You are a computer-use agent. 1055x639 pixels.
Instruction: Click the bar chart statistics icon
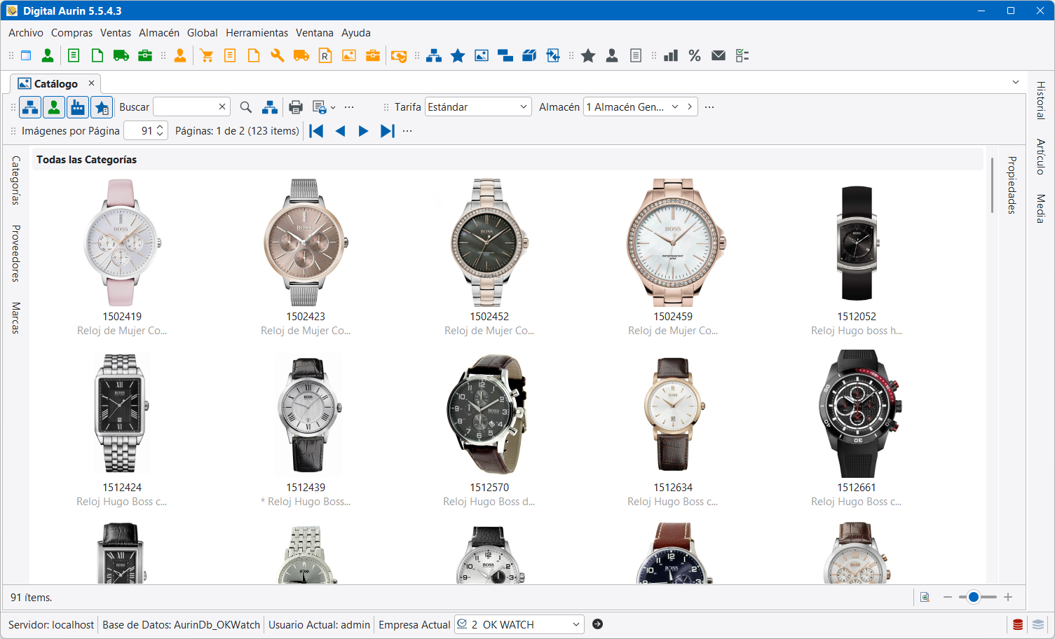tap(671, 55)
